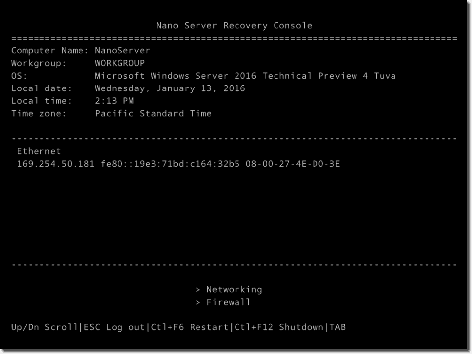
Task: Click the arrow before Networking
Action: tap(197, 289)
